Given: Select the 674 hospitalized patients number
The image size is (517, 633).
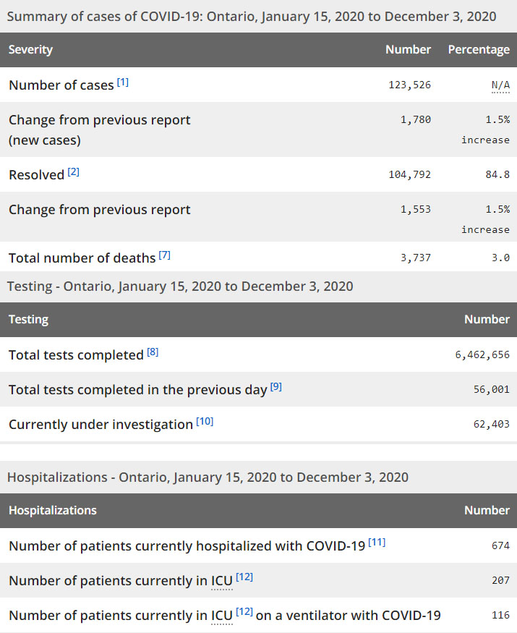Looking at the screenshot, I should point(500,545).
